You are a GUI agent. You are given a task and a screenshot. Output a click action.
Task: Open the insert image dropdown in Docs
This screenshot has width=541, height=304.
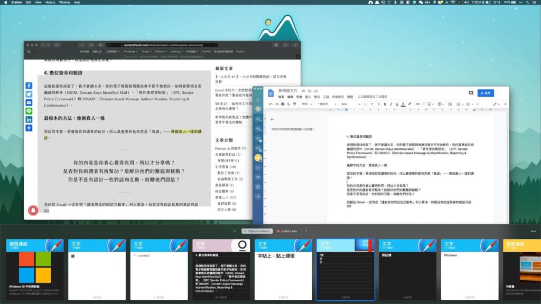point(430,104)
